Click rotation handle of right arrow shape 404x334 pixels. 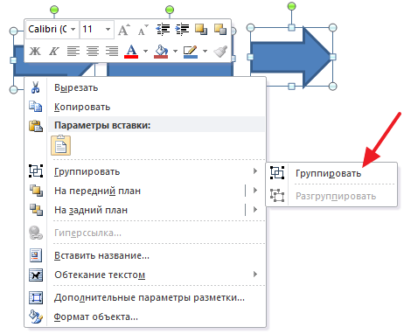coord(291,6)
